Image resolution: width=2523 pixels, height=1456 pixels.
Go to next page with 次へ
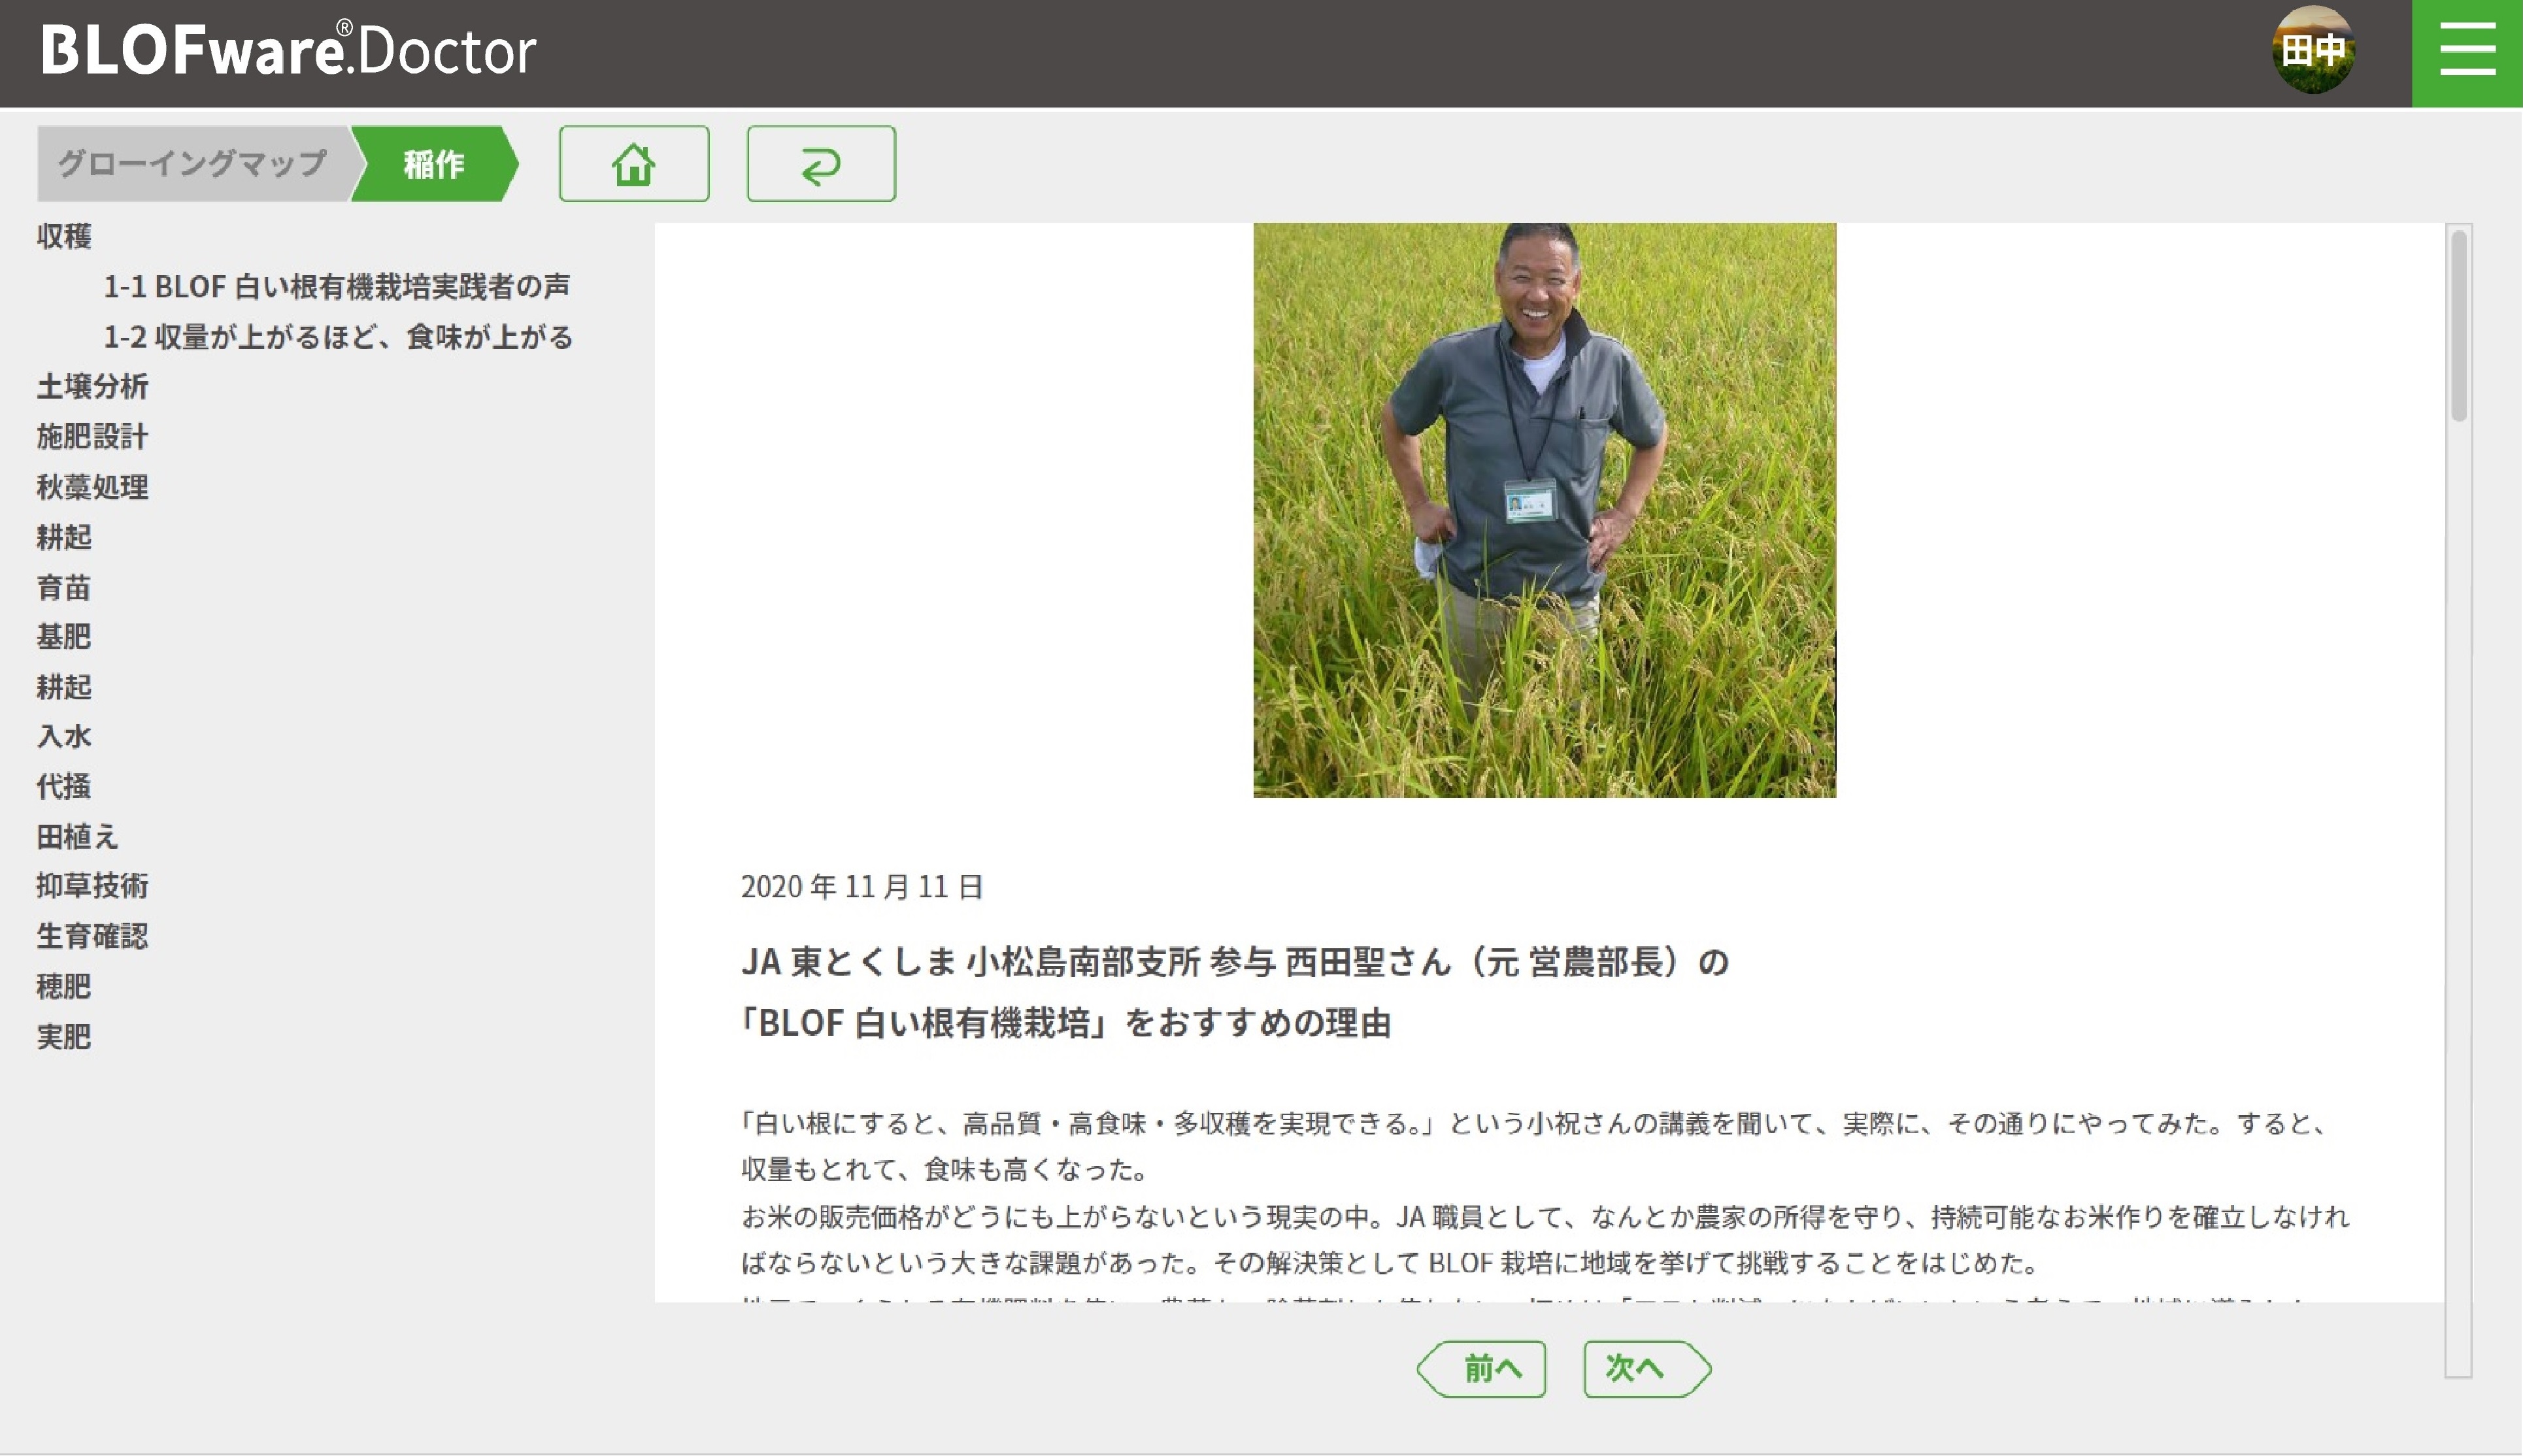(x=1645, y=1368)
